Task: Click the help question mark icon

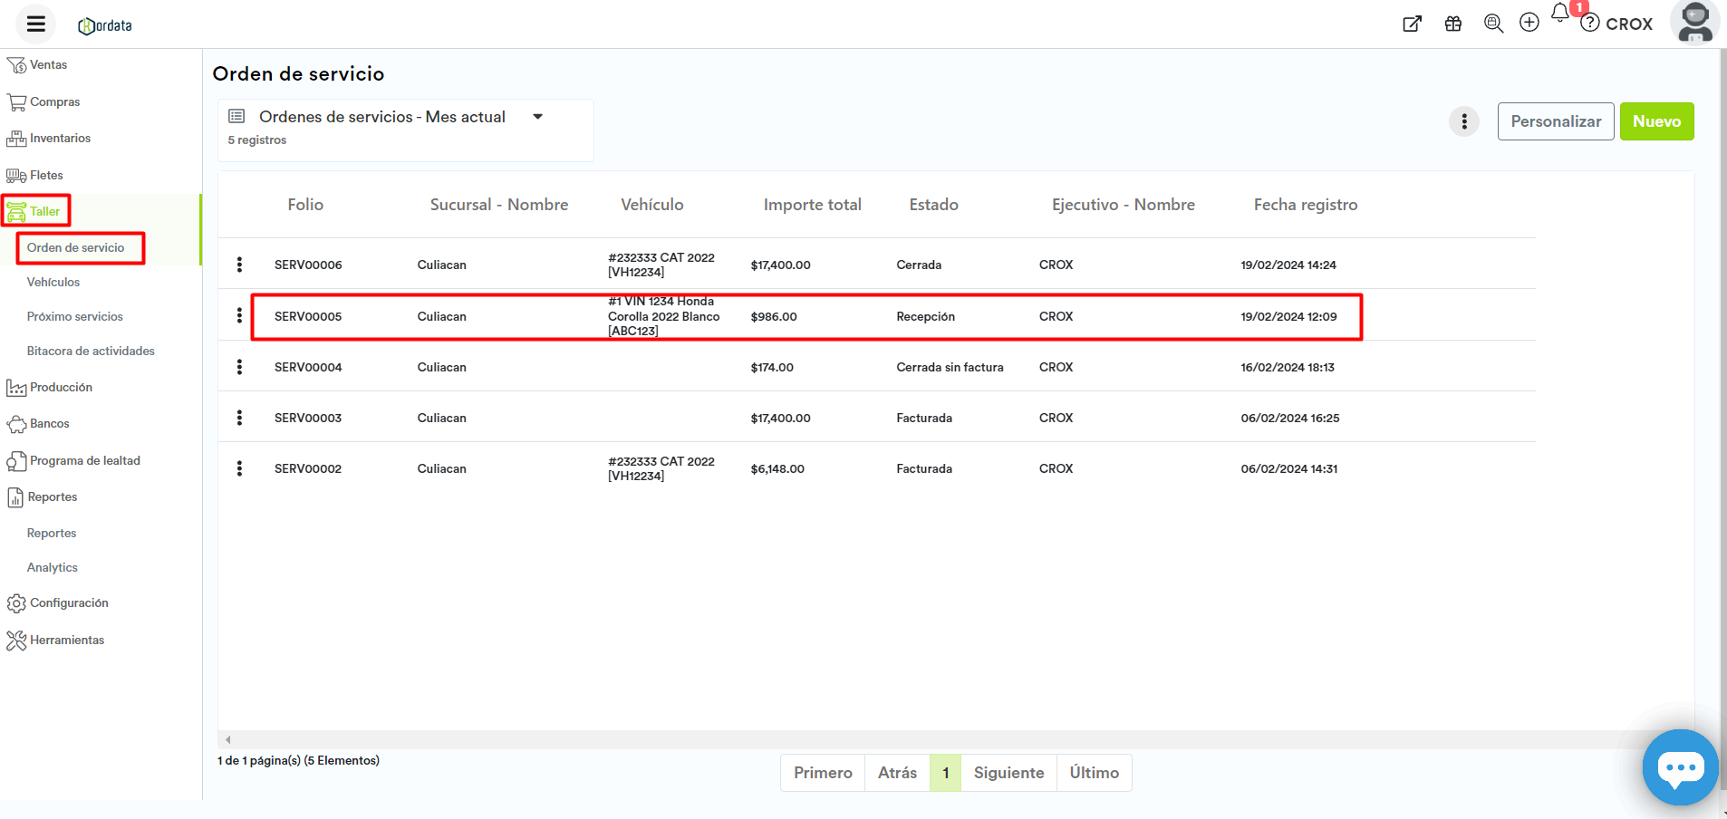Action: 1590,24
